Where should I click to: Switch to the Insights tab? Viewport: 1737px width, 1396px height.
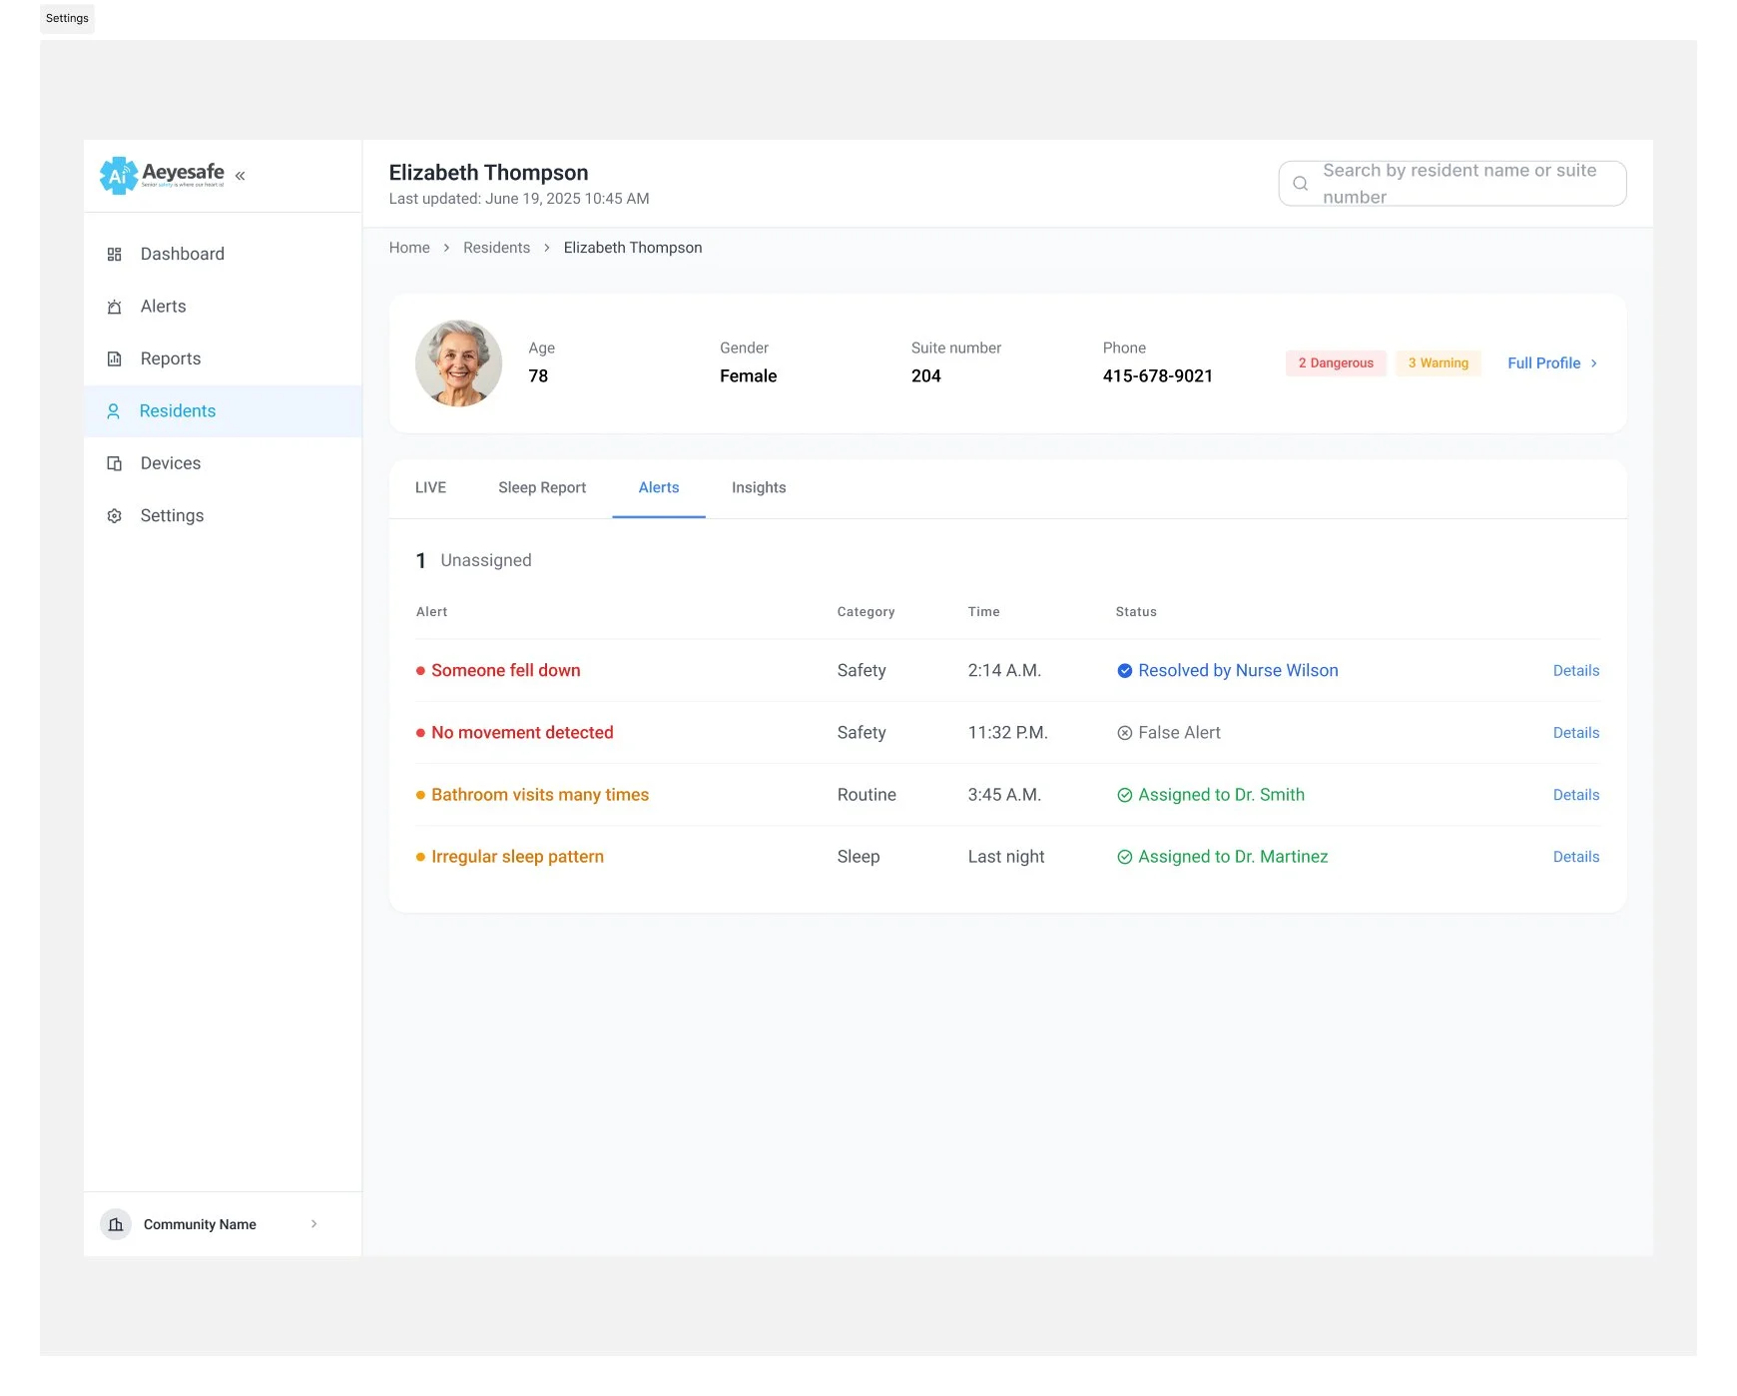pyautogui.click(x=759, y=488)
